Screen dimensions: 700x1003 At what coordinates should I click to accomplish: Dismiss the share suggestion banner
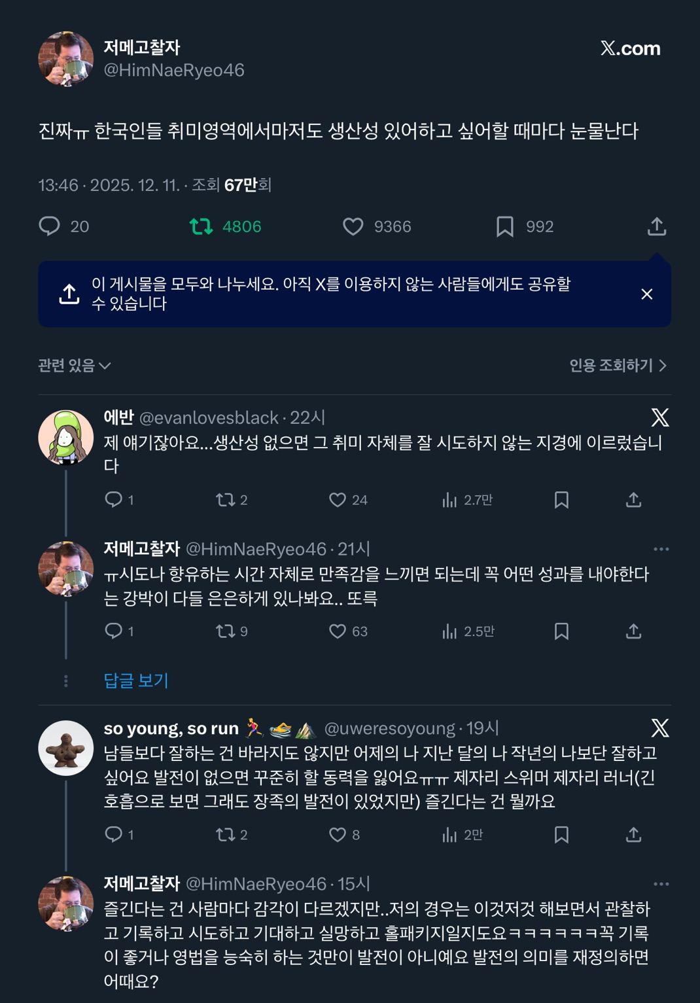coord(646,294)
